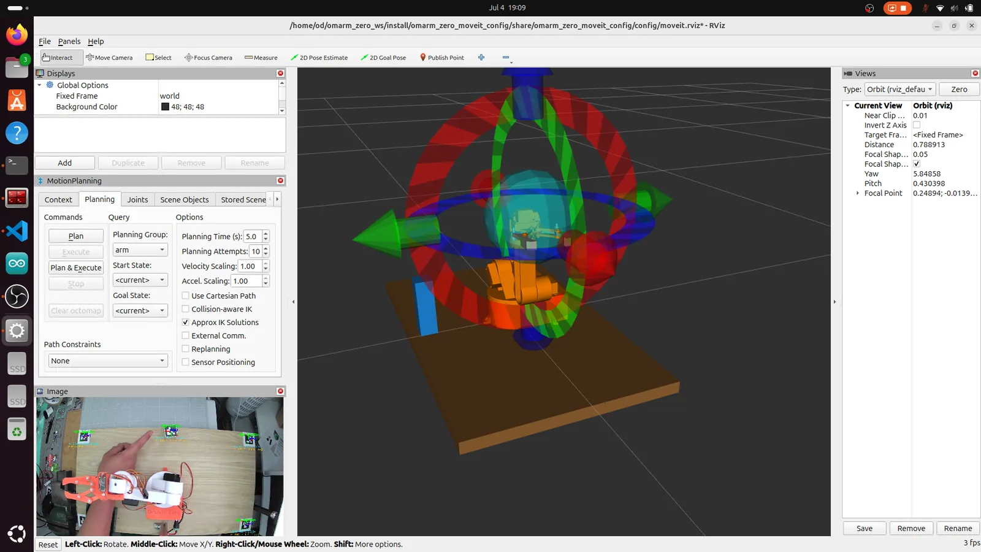981x552 pixels.
Task: Open Terminal from the dock
Action: (17, 165)
